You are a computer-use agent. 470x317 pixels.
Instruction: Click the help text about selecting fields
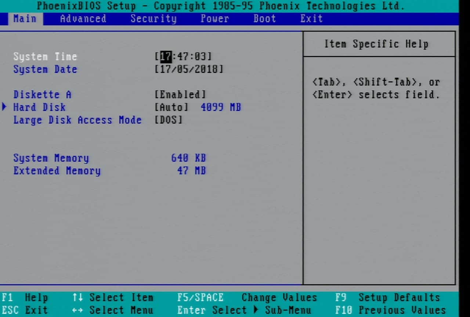pyautogui.click(x=376, y=88)
